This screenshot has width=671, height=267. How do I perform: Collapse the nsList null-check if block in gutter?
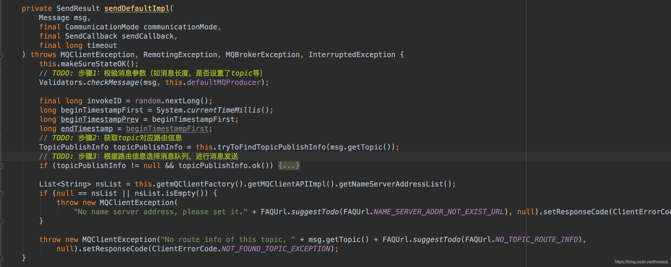2,194
